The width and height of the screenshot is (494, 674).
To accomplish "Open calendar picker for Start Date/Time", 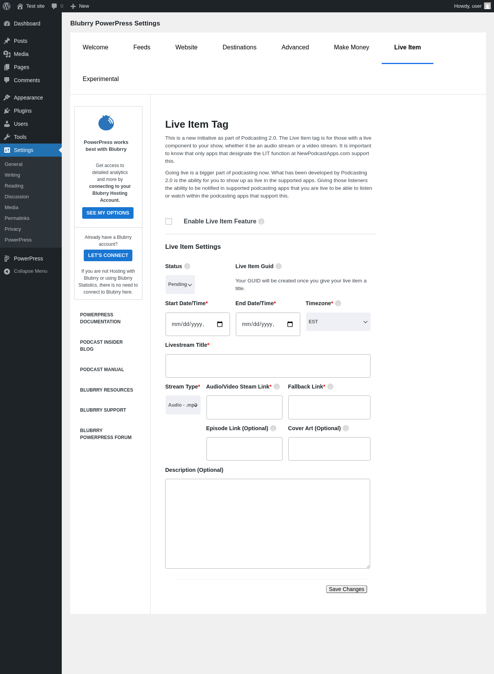I will coord(220,324).
